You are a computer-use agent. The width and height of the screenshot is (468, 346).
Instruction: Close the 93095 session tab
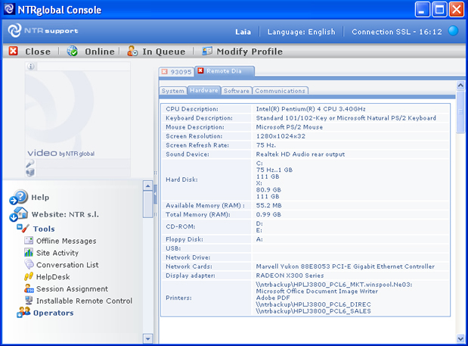pos(164,71)
